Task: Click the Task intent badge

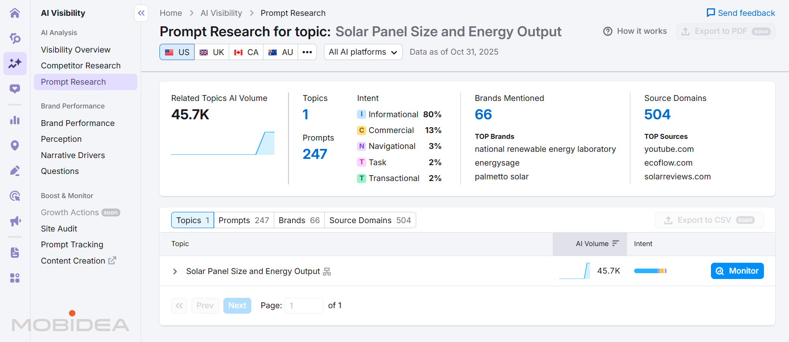Action: pyautogui.click(x=362, y=162)
